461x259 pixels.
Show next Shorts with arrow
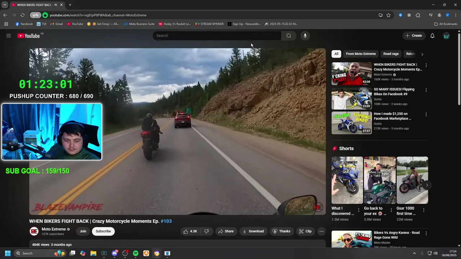click(427, 185)
